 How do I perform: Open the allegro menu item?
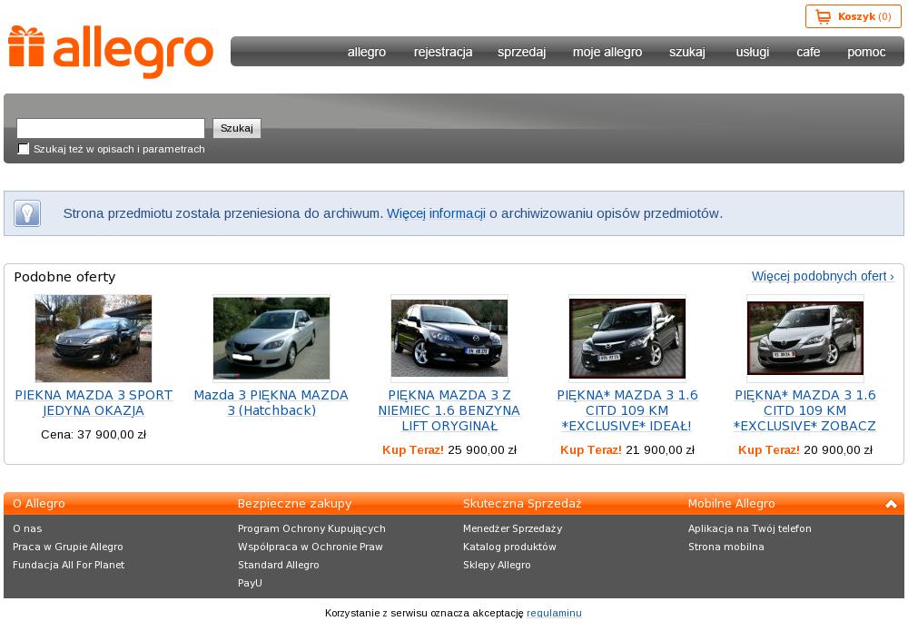(367, 52)
